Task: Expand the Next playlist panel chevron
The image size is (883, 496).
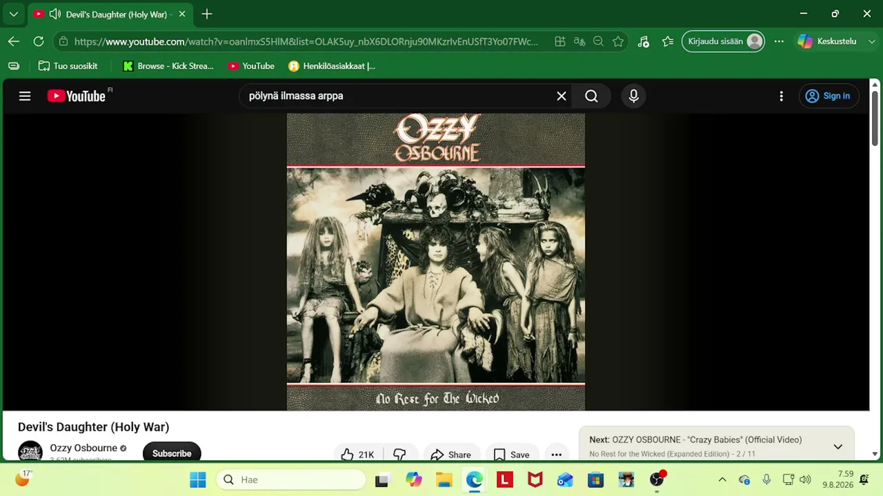Action: pyautogui.click(x=838, y=446)
